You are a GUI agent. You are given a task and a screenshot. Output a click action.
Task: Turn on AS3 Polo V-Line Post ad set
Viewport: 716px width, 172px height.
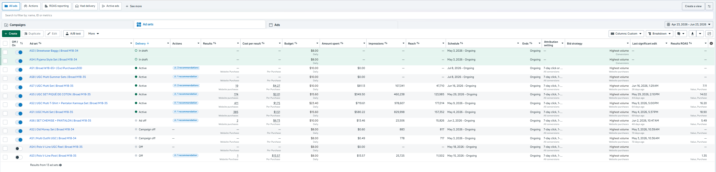pyautogui.click(x=19, y=157)
